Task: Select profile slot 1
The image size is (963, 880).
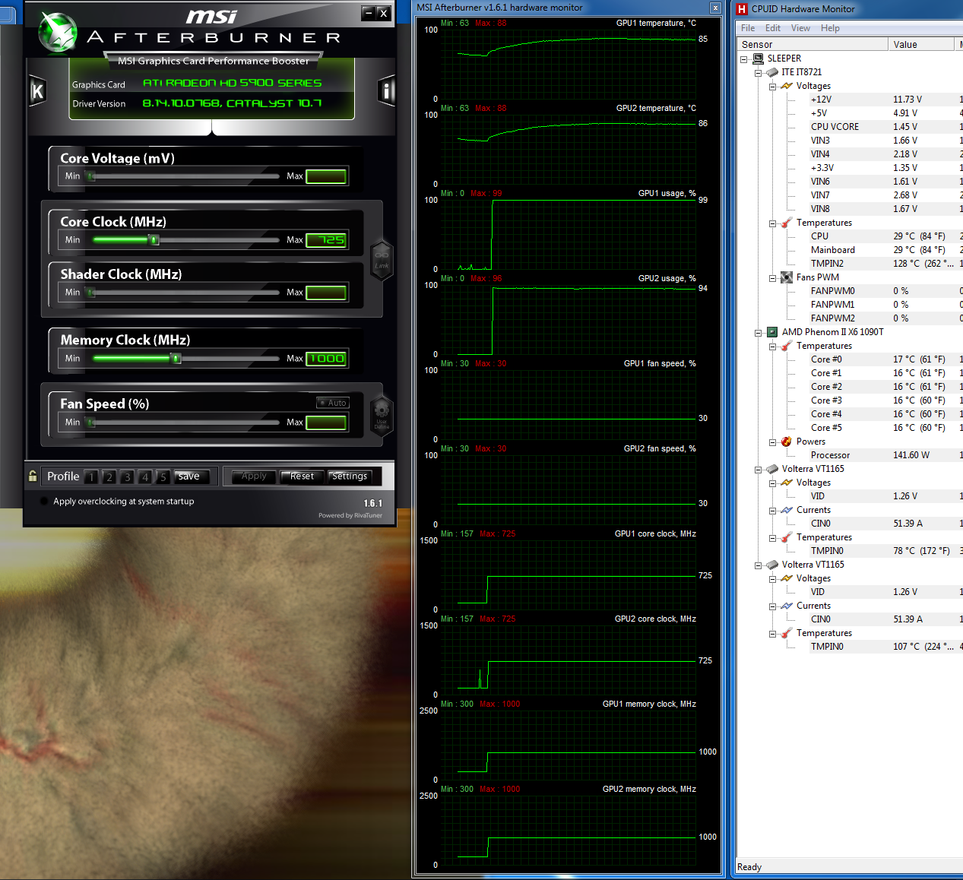Action: click(x=91, y=477)
